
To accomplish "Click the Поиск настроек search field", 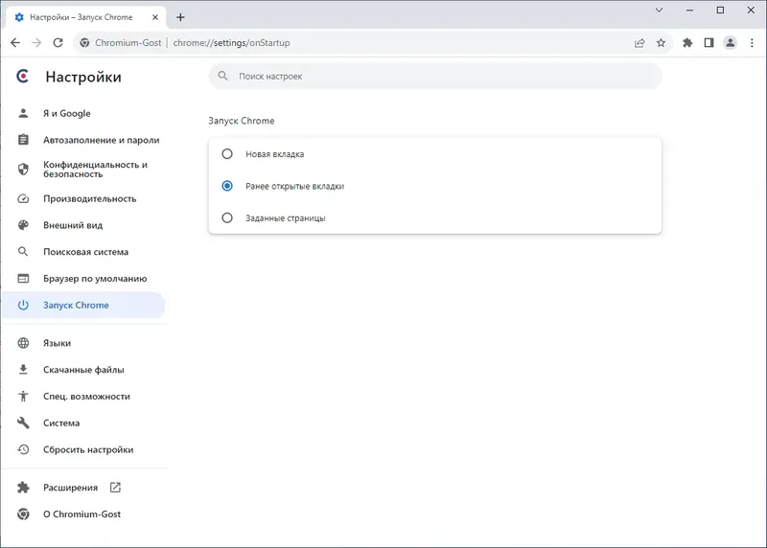I will point(434,76).
